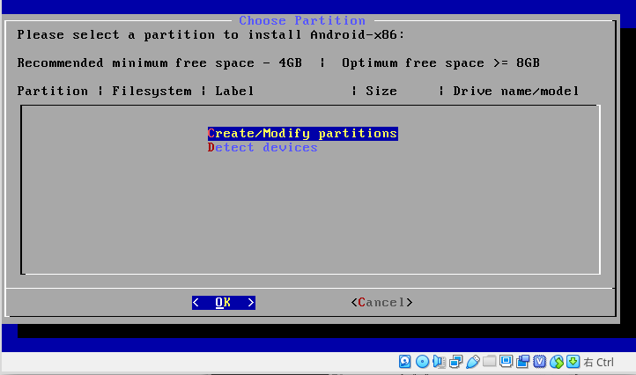Open the video capture recording indicator
Viewport: 636px width, 375px height.
[x=522, y=361]
